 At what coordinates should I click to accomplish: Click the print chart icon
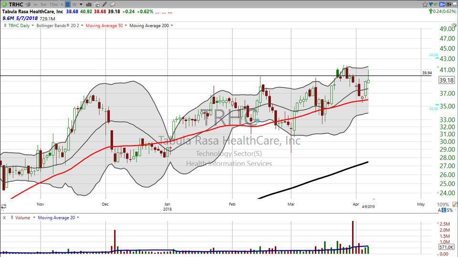28,4
